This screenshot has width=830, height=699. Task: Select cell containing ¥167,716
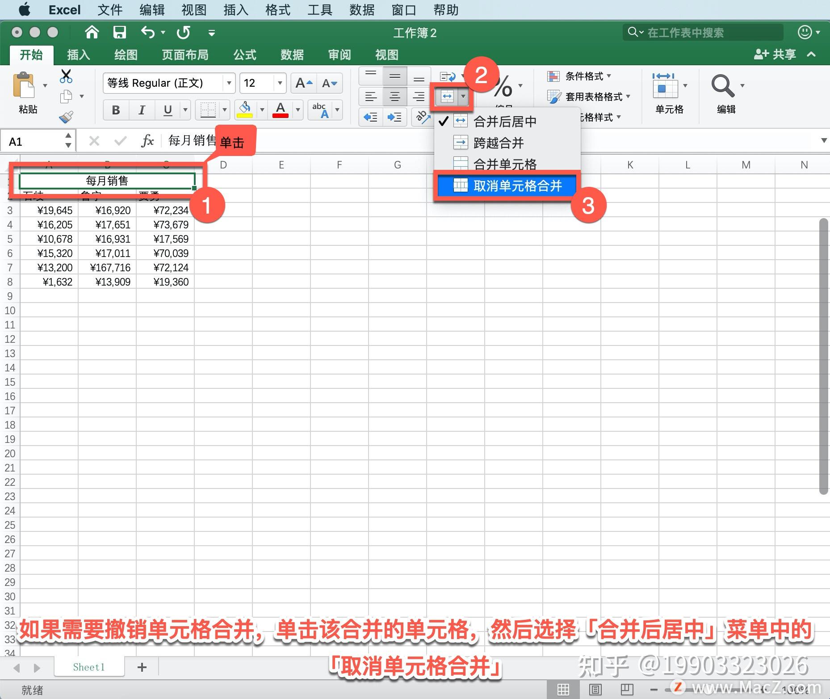click(107, 268)
